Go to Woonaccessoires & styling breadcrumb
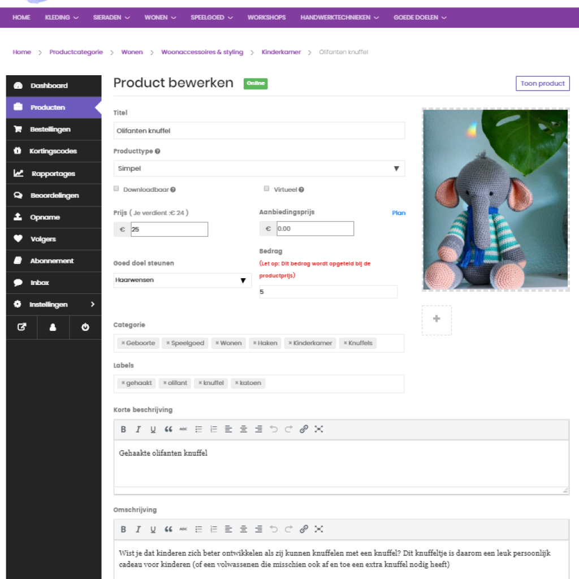This screenshot has width=579, height=579. pyautogui.click(x=202, y=52)
